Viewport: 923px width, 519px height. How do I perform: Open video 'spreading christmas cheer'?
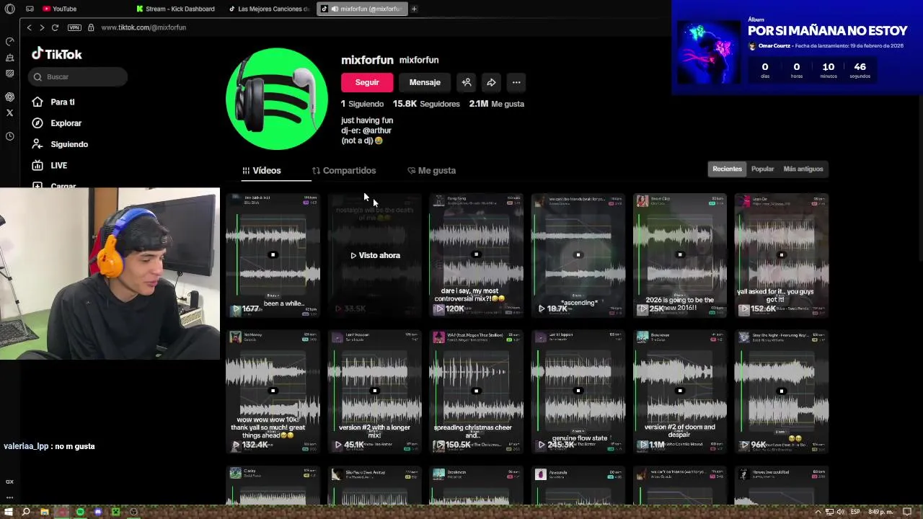coord(476,391)
